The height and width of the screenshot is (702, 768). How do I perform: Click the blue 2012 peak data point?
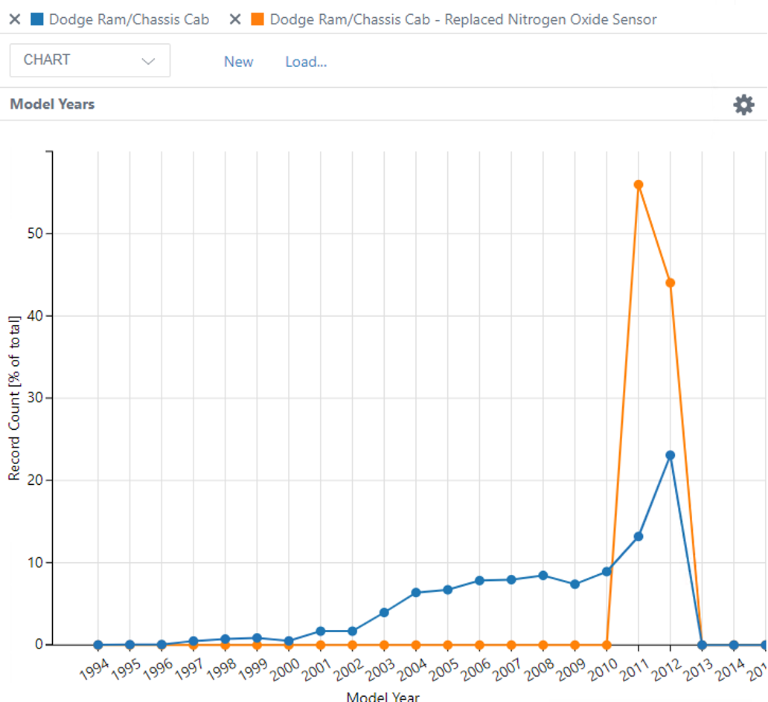coord(670,455)
